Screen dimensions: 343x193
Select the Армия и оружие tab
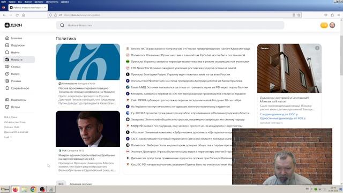[x=81, y=184]
